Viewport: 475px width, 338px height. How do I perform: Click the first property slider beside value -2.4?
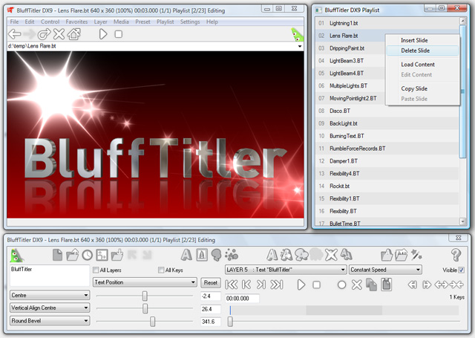click(x=145, y=296)
